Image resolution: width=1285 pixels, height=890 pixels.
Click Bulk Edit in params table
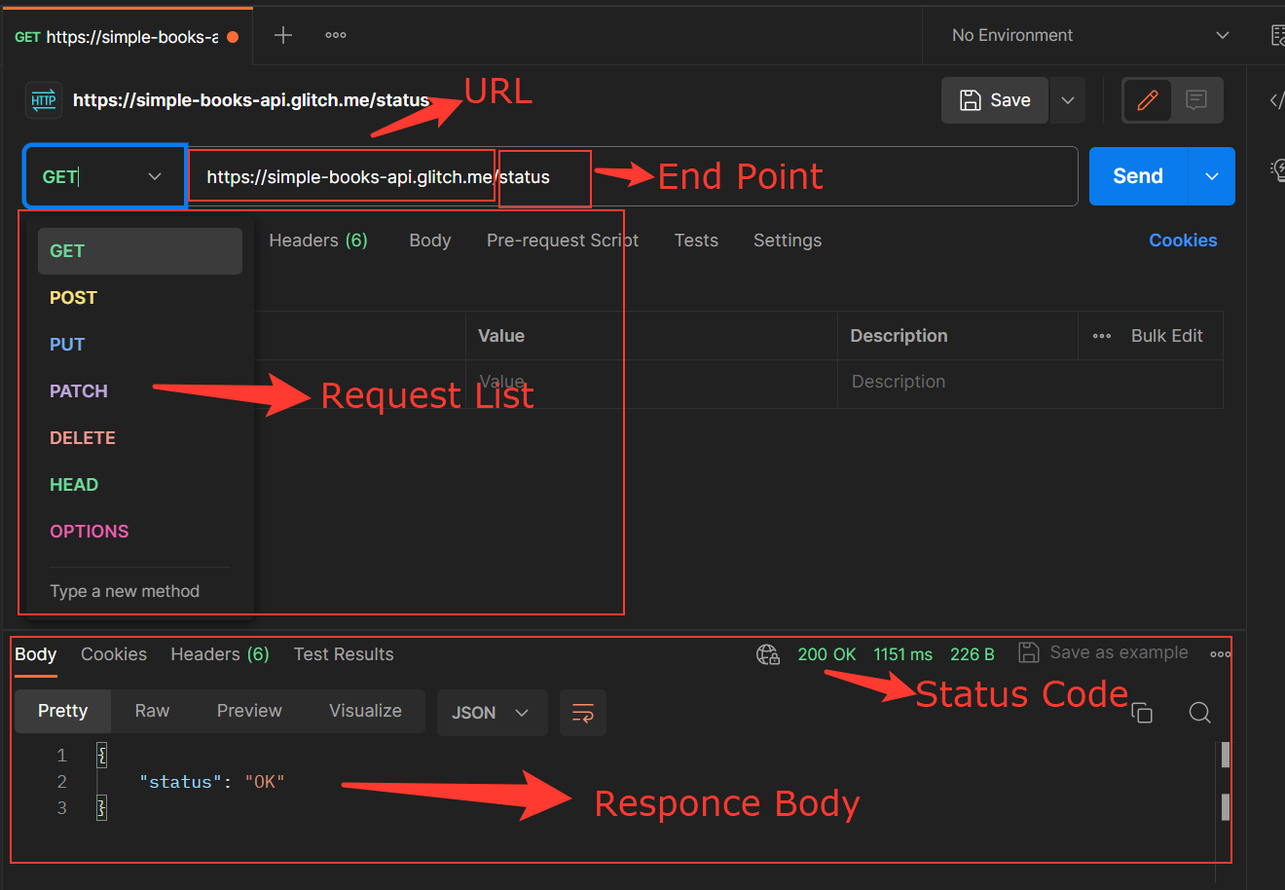[1167, 336]
